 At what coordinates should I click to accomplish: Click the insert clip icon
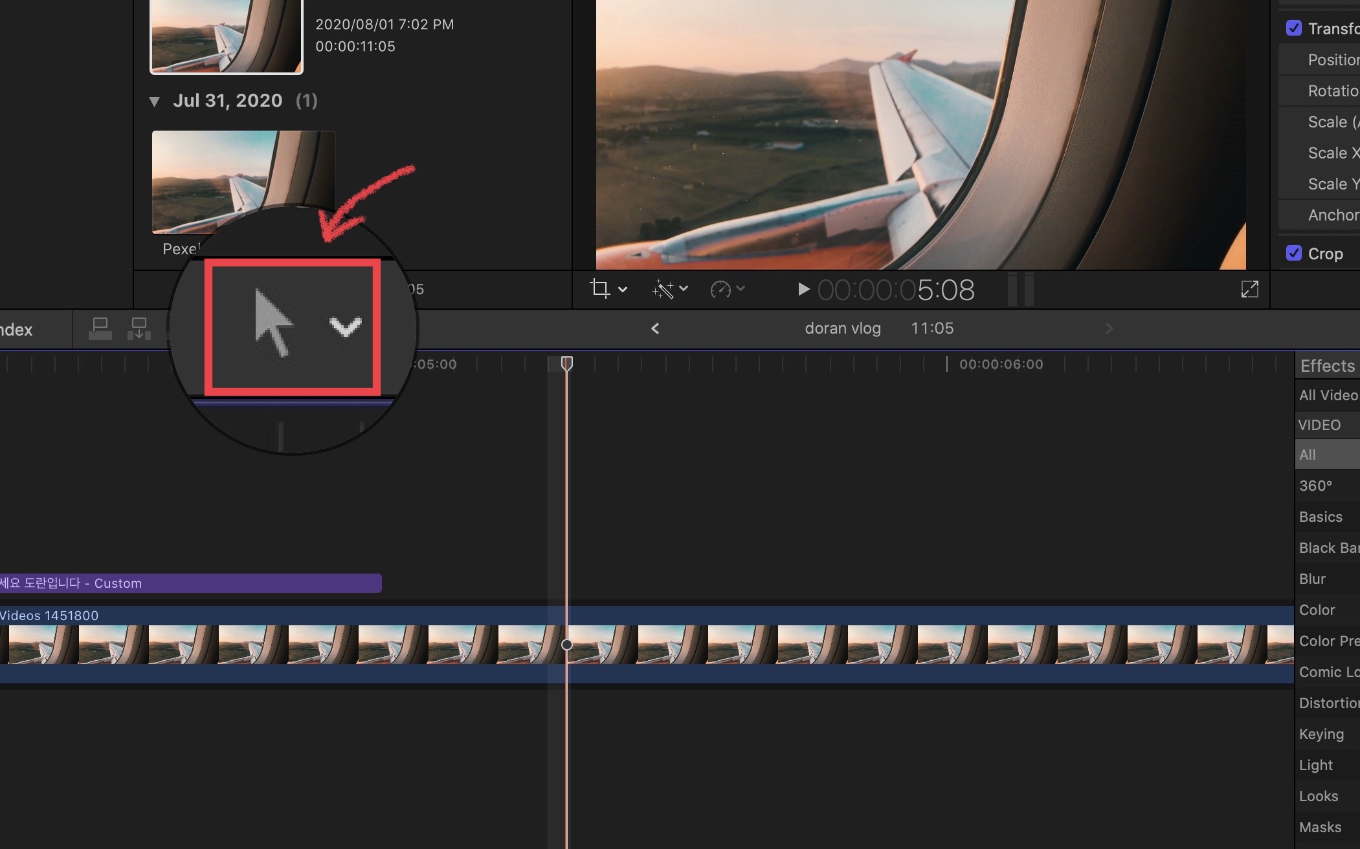click(139, 328)
